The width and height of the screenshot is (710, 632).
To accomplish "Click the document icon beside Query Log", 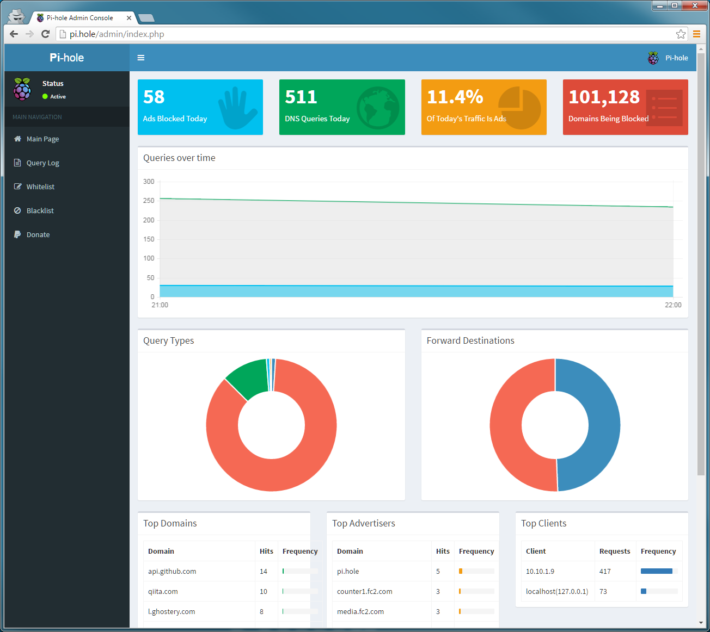I will coord(17,163).
